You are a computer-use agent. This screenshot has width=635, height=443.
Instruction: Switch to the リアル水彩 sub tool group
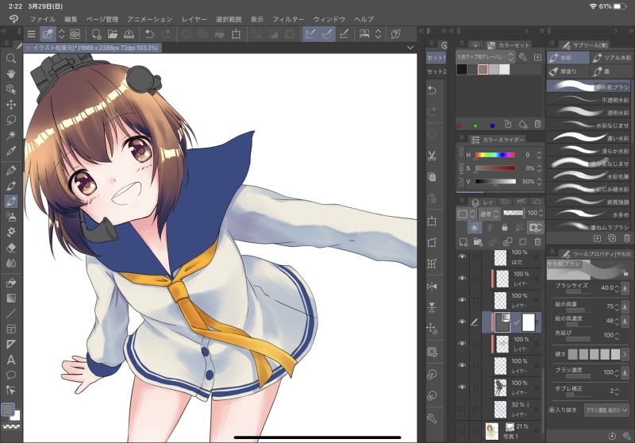(612, 58)
